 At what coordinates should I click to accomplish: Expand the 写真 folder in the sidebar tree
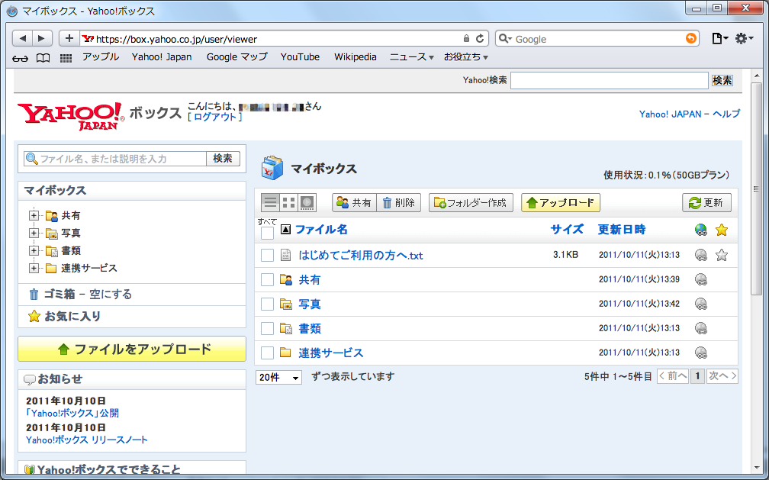(x=34, y=233)
